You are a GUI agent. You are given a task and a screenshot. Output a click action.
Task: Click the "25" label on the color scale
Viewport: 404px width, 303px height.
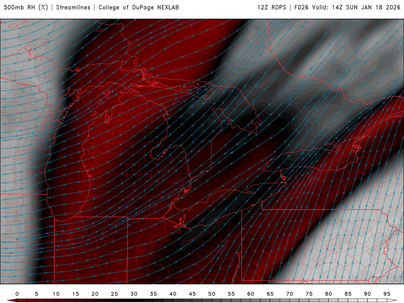(115, 294)
